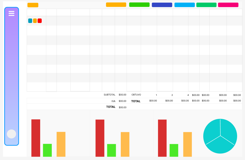Click the $00.00 value next to SUBTOTAL
The height and width of the screenshot is (160, 245).
pyautogui.click(x=122, y=95)
